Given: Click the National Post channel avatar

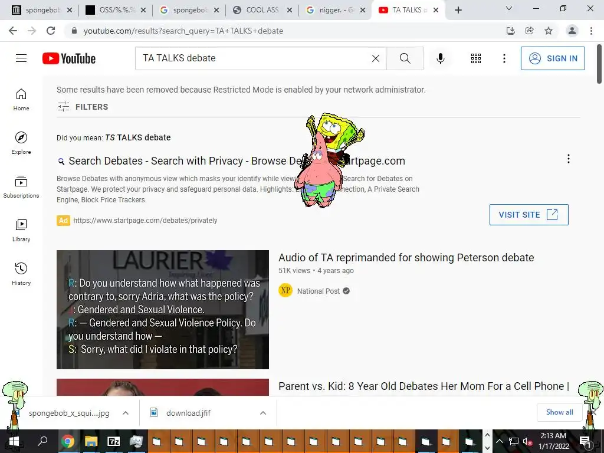Looking at the screenshot, I should [x=285, y=291].
